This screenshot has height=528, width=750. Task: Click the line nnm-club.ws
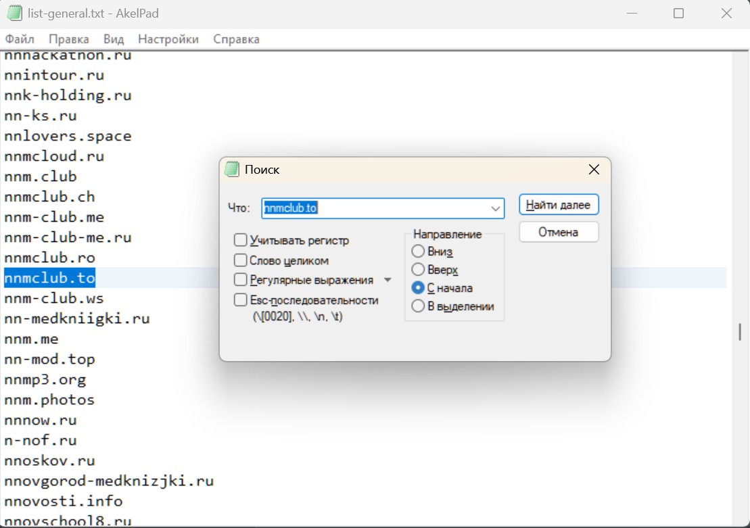pos(54,298)
